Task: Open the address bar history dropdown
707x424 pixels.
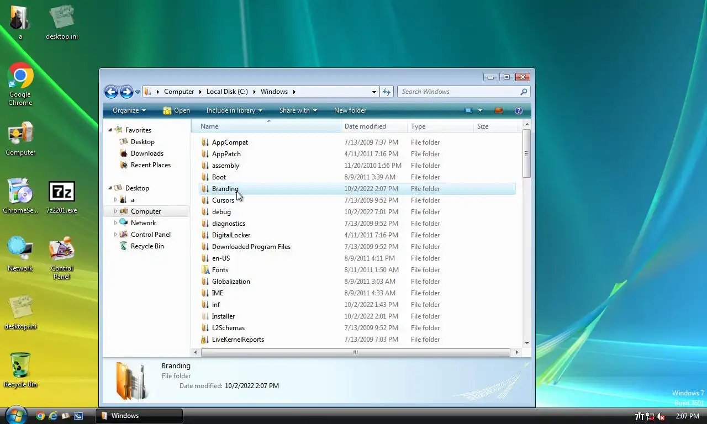Action: 374,92
